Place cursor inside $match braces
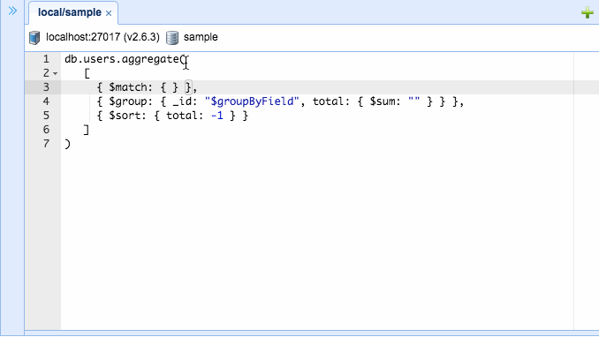599x337 pixels. (x=170, y=87)
